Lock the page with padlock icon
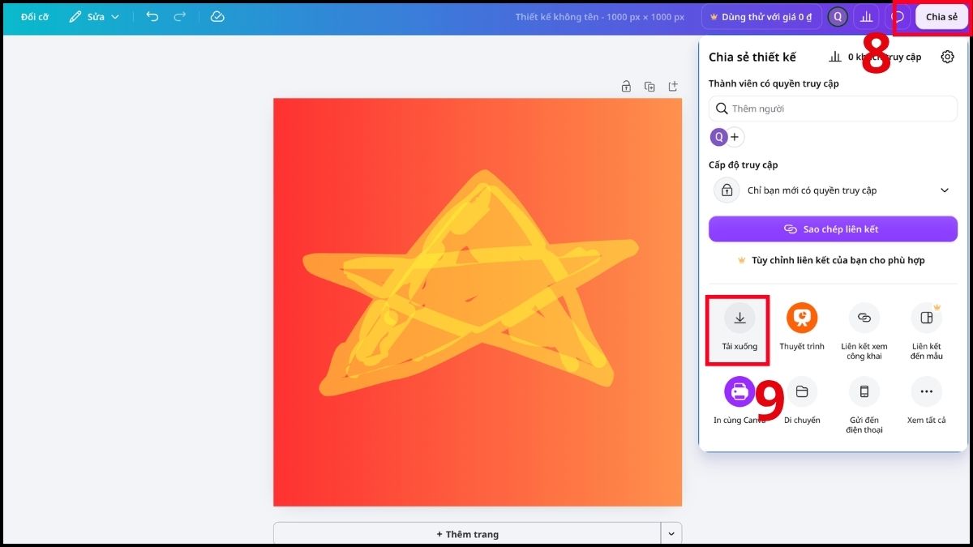Image resolution: width=973 pixels, height=547 pixels. tap(626, 86)
